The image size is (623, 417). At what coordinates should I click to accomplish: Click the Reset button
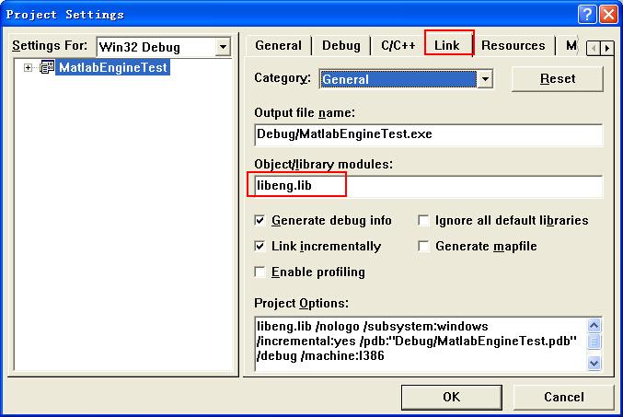coord(558,79)
